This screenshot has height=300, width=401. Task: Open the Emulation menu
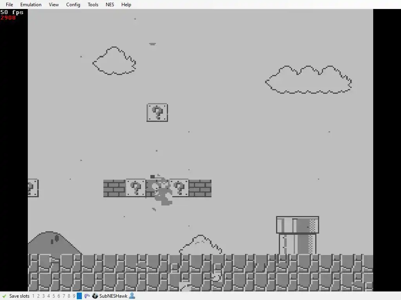coord(31,5)
